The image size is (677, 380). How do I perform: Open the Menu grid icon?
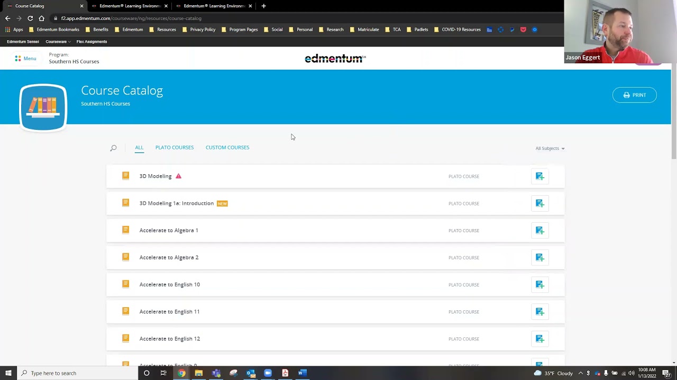18,59
